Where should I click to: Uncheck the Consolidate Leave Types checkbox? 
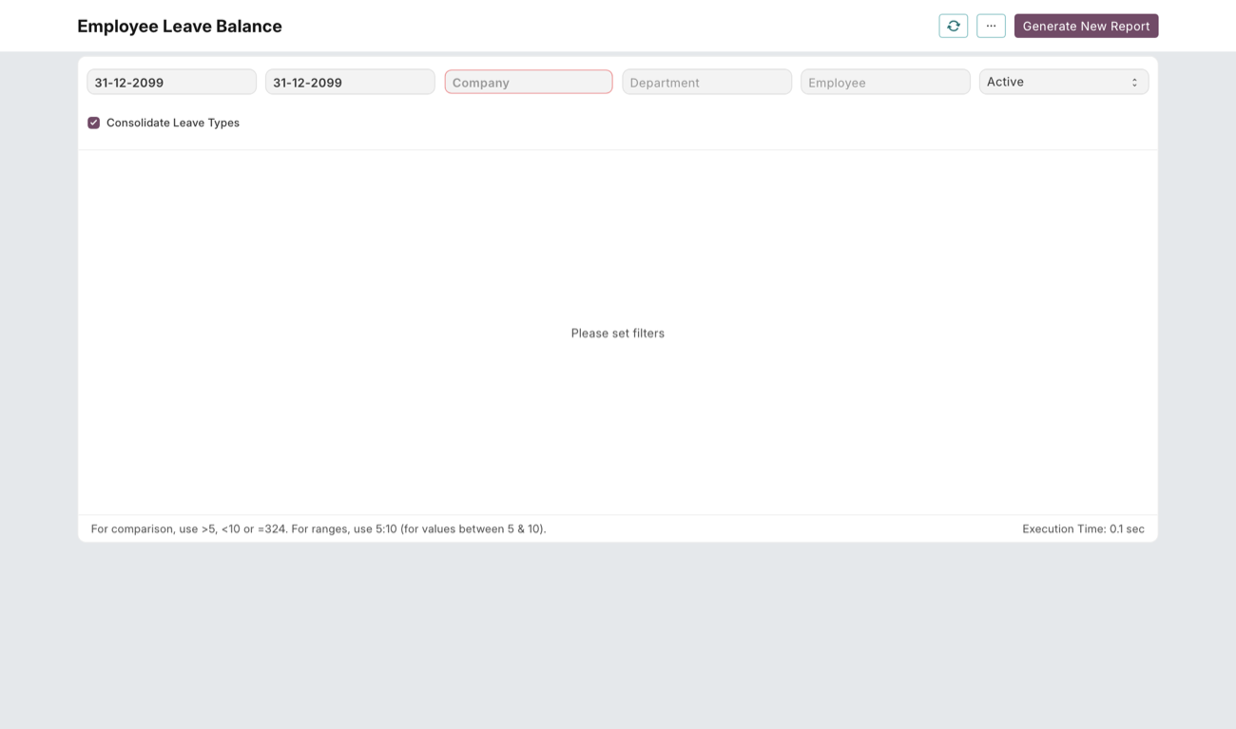(x=93, y=123)
